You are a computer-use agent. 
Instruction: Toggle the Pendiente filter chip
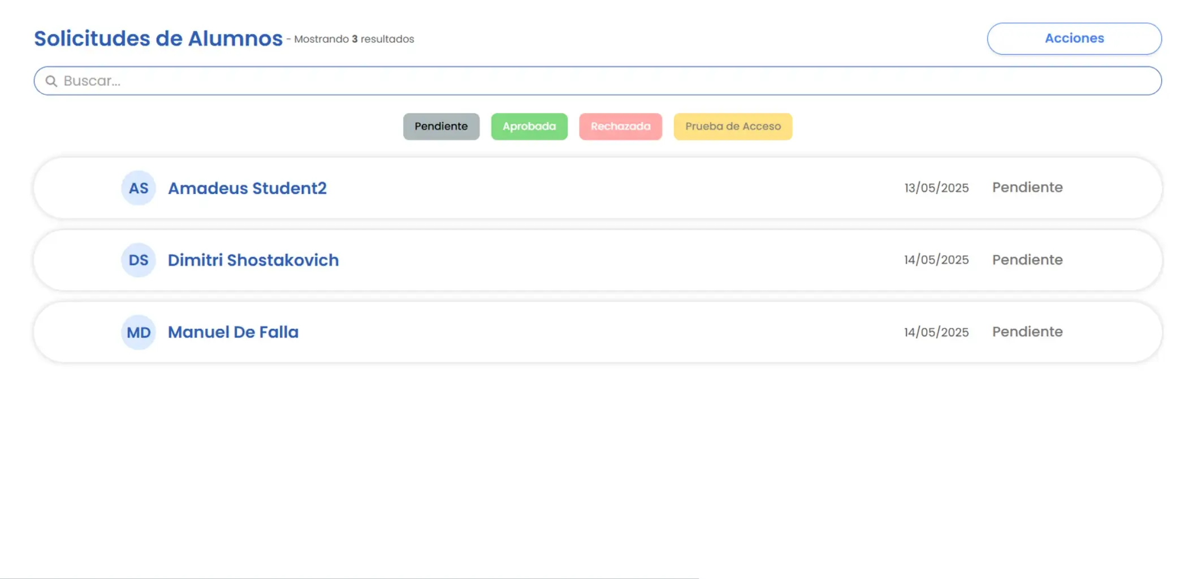[441, 127]
